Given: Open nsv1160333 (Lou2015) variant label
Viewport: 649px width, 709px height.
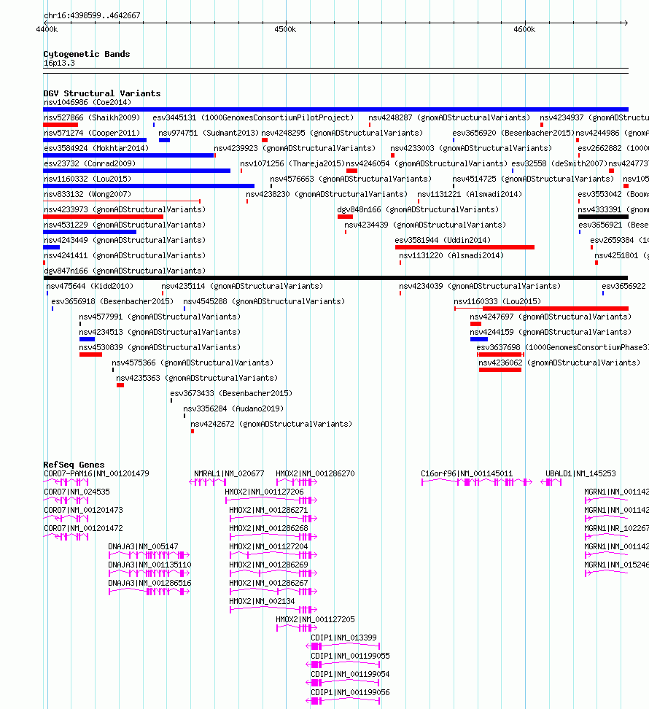Looking at the screenshot, I should point(497,301).
